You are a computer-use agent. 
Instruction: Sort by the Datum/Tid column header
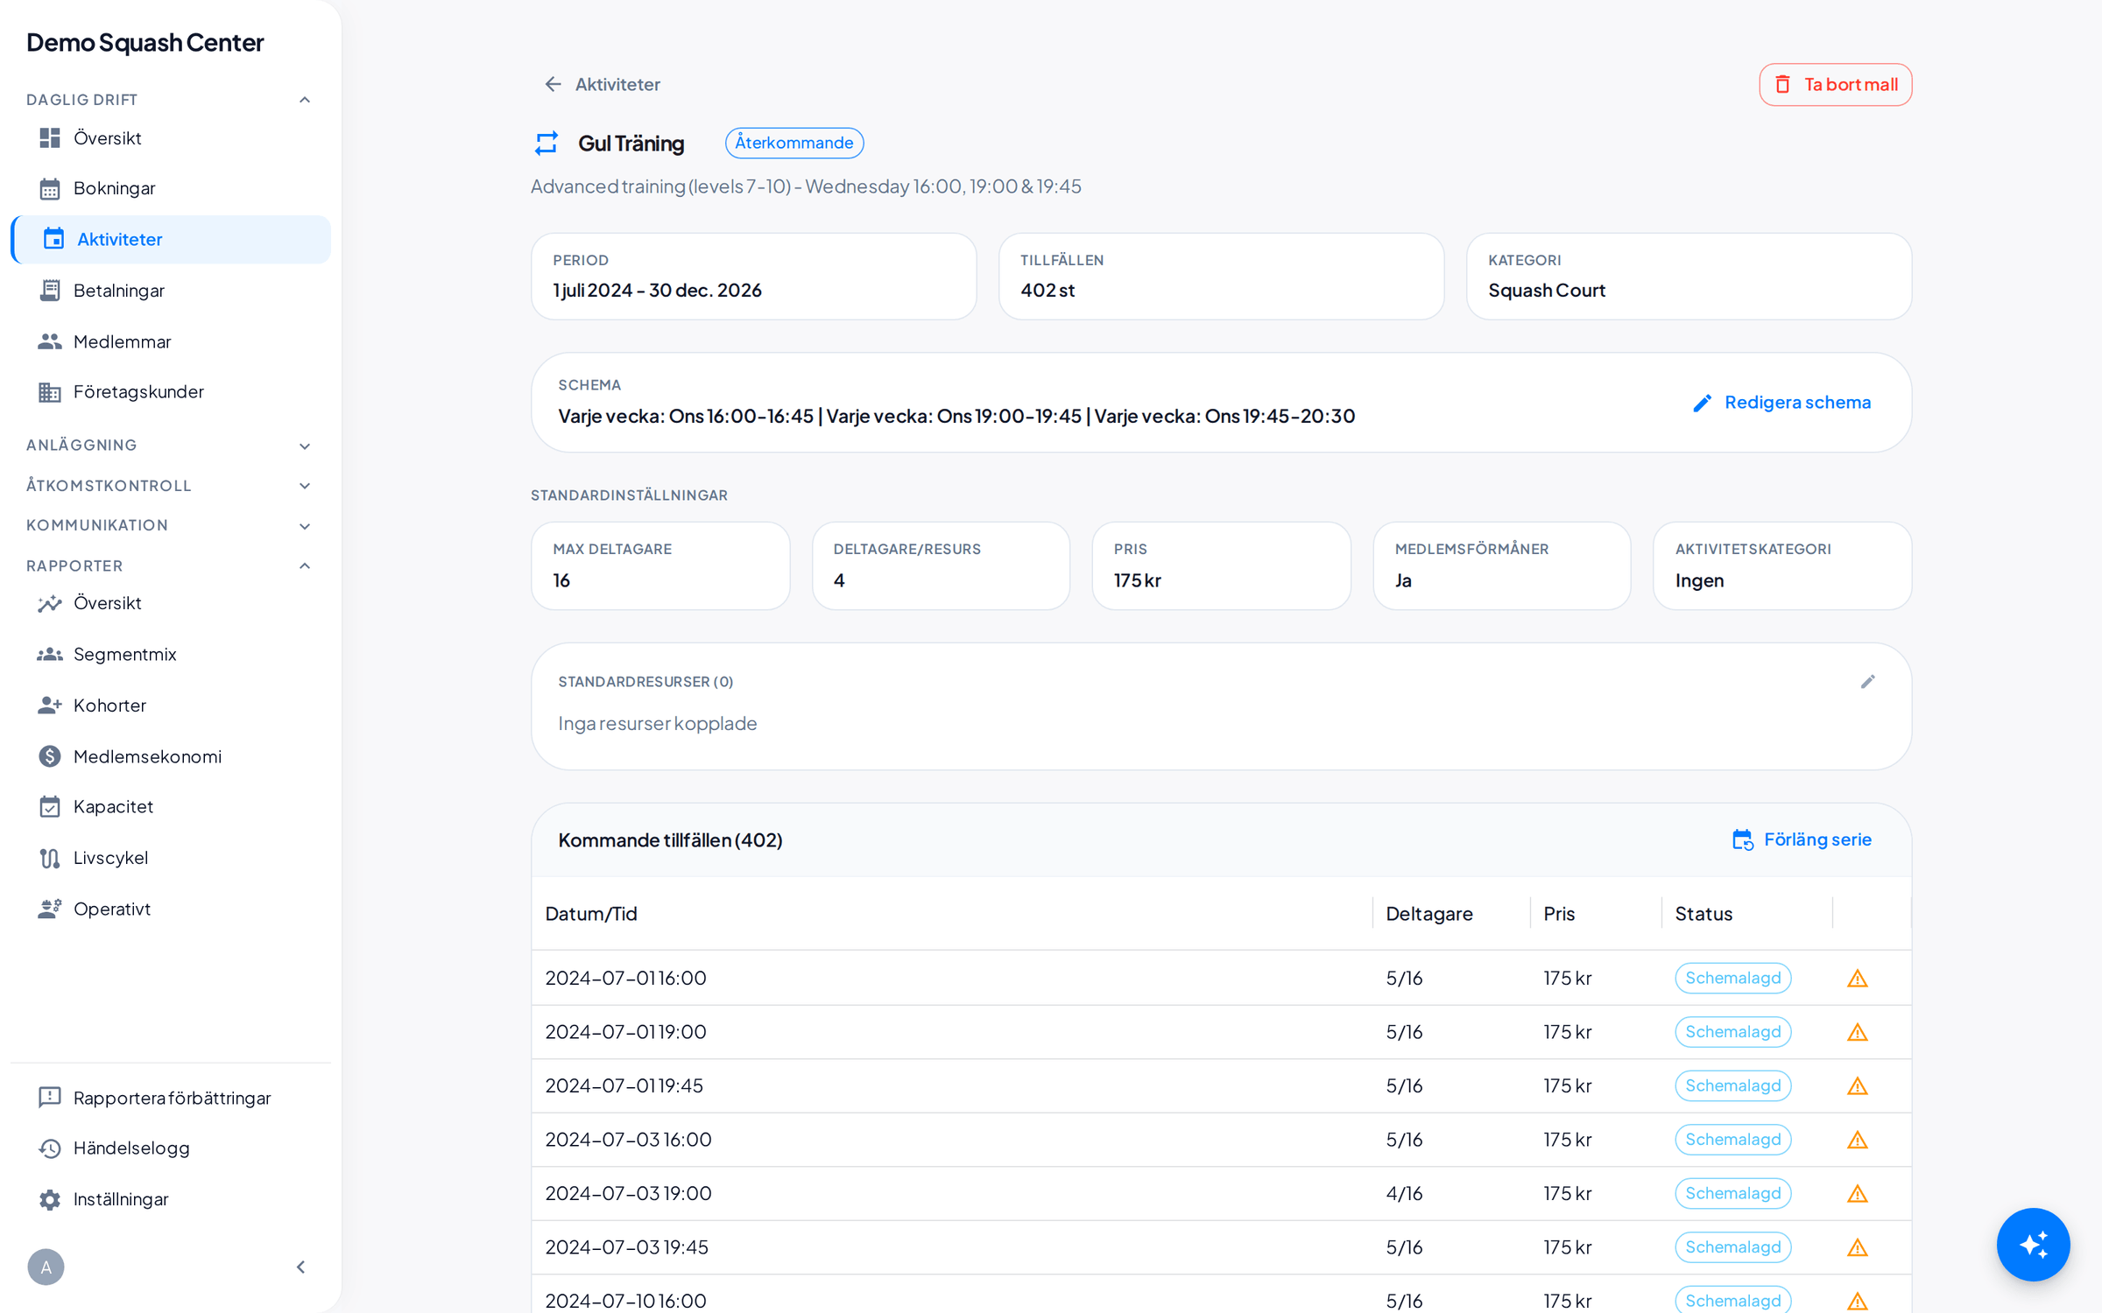[591, 914]
